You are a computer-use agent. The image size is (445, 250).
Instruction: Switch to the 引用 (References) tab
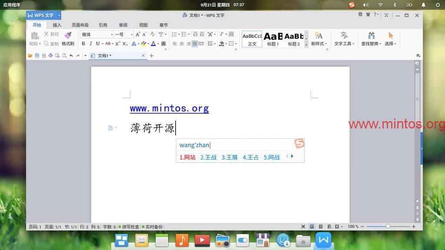pos(103,25)
